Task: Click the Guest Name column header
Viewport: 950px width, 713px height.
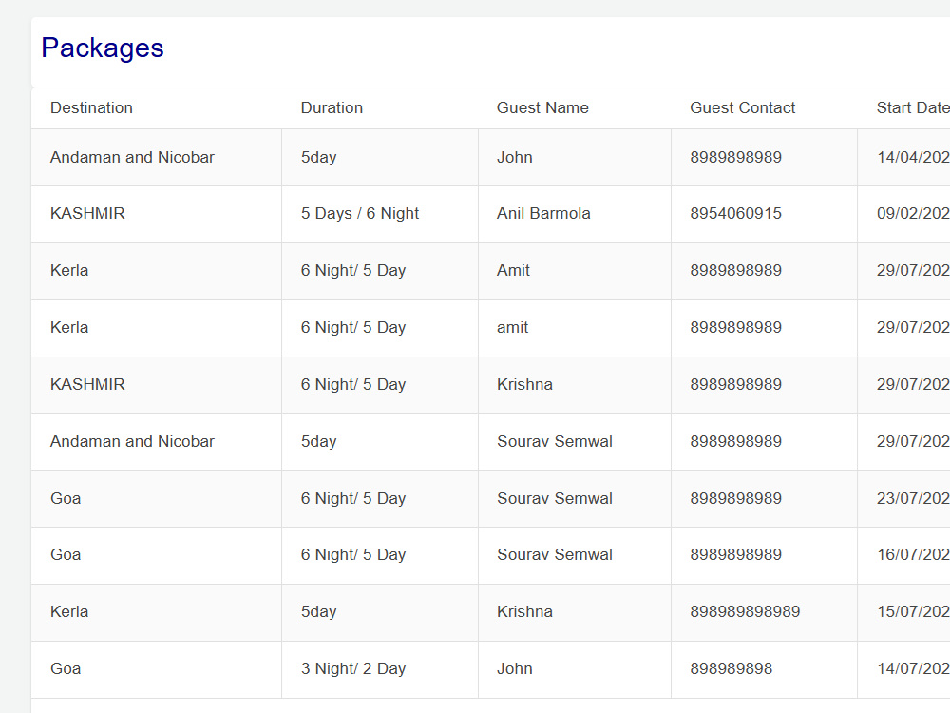Action: click(542, 108)
